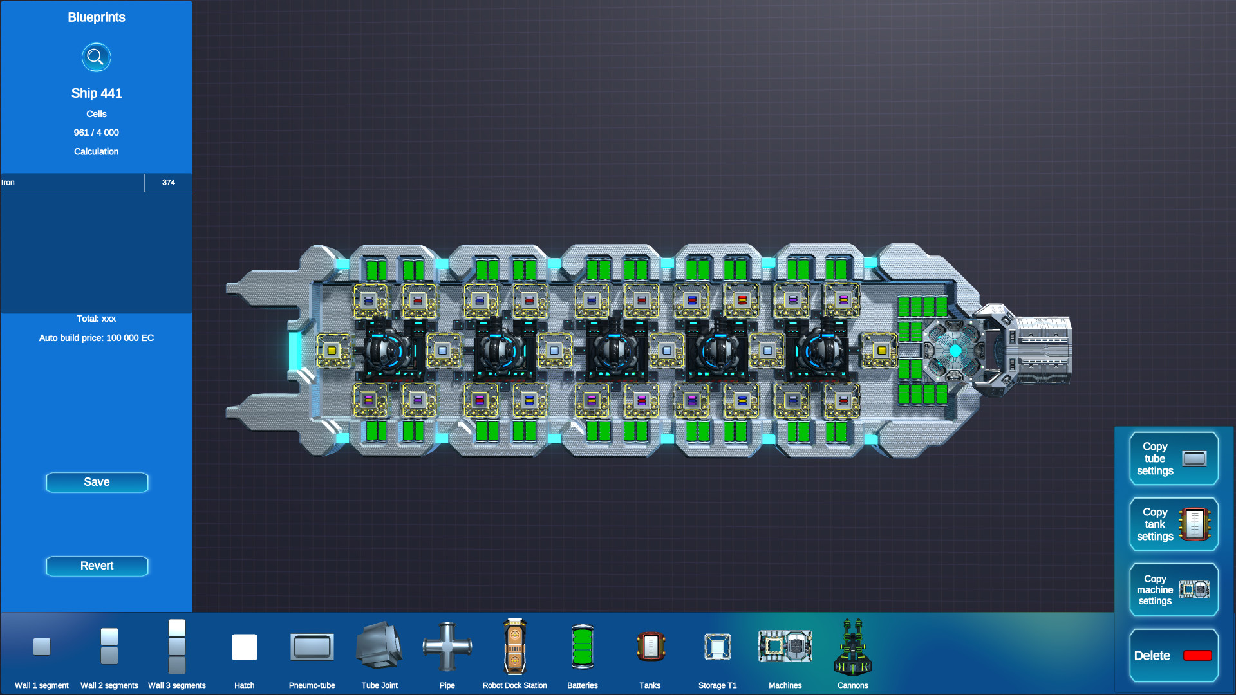Select the Wall 1 segment tool
The image size is (1236, 695).
pyautogui.click(x=41, y=647)
